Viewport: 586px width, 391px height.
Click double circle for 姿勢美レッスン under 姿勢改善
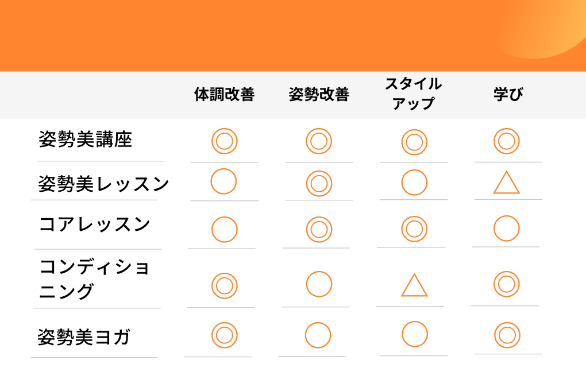click(x=319, y=183)
